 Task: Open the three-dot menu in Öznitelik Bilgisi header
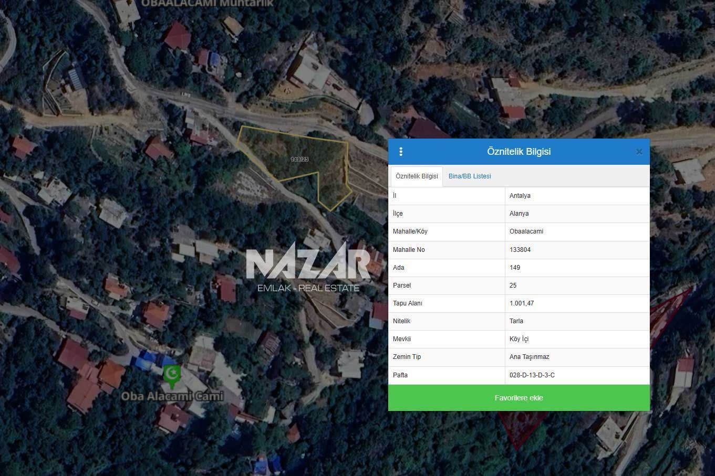pyautogui.click(x=401, y=152)
